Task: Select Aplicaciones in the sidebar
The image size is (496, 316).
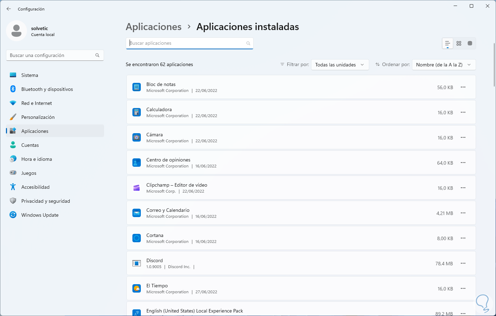Action: [x=55, y=131]
